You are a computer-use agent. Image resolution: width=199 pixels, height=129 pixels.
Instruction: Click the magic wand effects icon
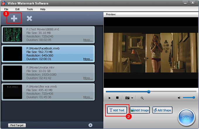[142, 98]
